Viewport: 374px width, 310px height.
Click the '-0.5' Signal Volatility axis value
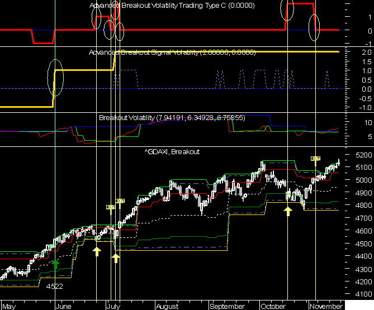coord(365,98)
